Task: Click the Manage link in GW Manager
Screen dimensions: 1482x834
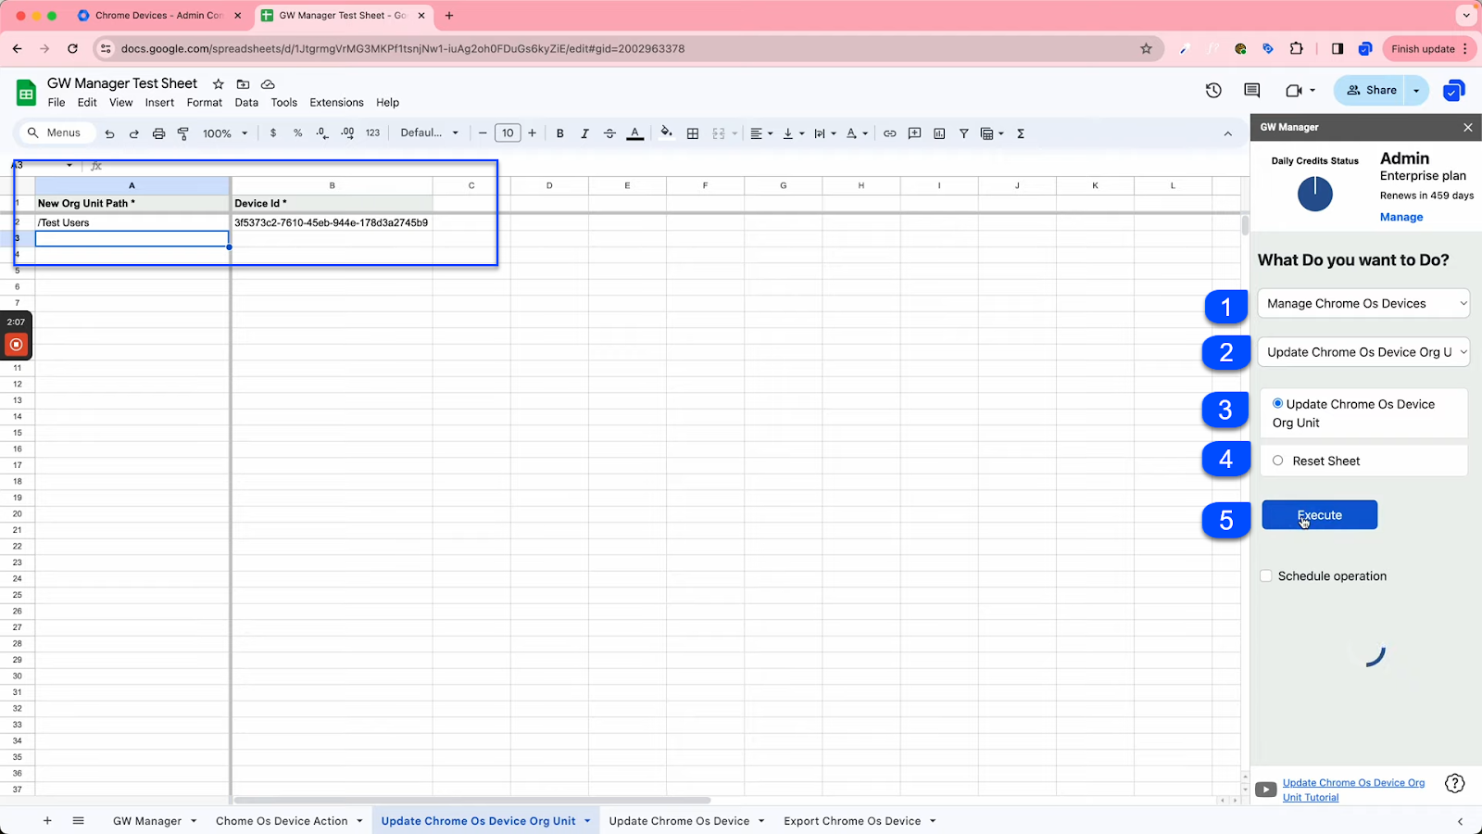Action: tap(1401, 217)
